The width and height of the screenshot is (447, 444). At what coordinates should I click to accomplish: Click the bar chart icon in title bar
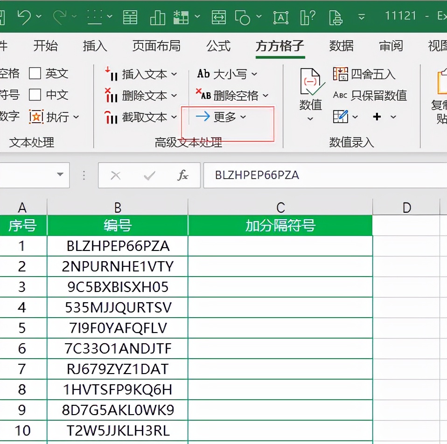click(x=158, y=17)
